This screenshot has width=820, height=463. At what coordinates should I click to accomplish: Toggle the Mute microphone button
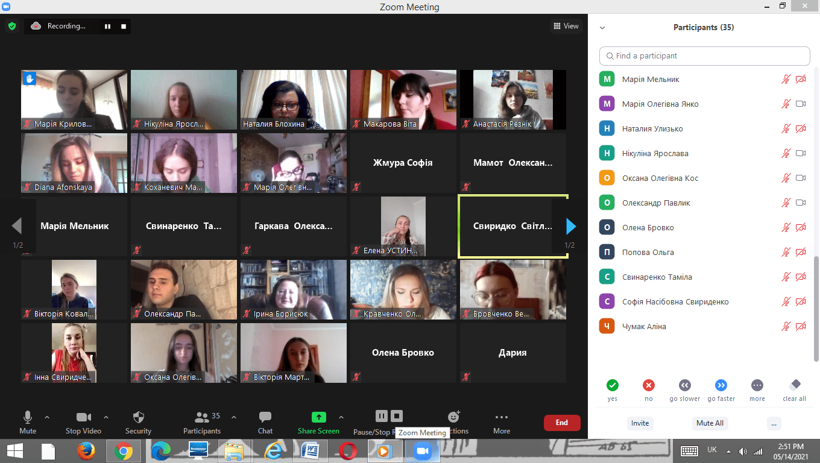[x=28, y=417]
